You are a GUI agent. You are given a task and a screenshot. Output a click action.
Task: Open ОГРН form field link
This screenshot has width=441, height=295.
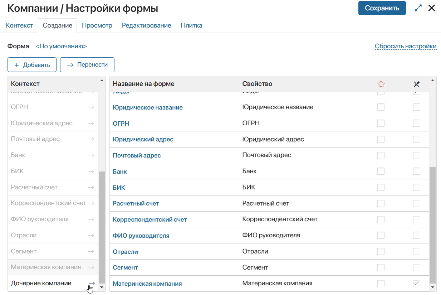(121, 124)
